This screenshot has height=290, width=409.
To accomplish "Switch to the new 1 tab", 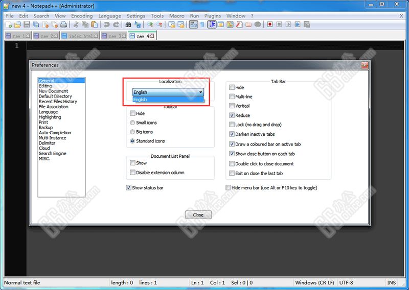I will (x=18, y=36).
